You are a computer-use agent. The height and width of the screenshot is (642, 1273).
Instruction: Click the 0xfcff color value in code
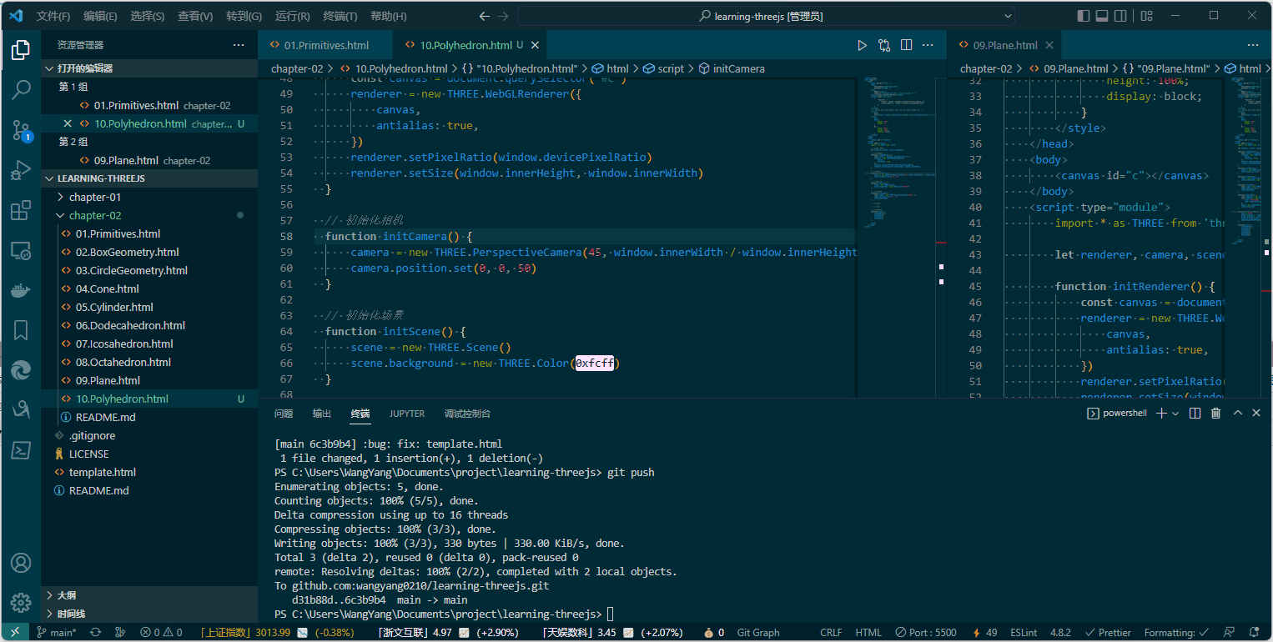(x=594, y=364)
